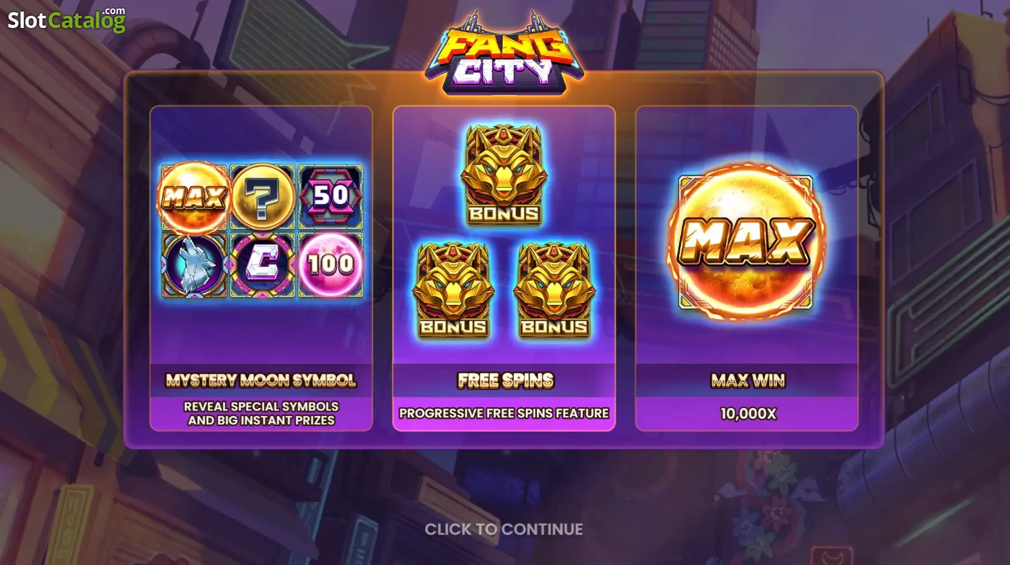Click the Reveal Special Symbols description text
The image size is (1010, 565).
coord(261,414)
